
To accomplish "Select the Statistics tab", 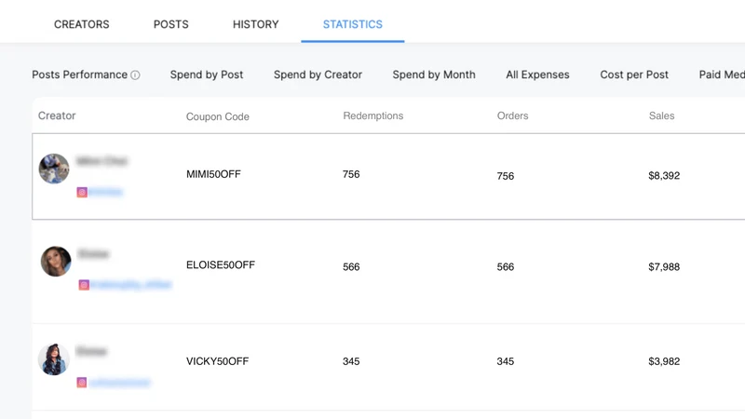I will [353, 24].
